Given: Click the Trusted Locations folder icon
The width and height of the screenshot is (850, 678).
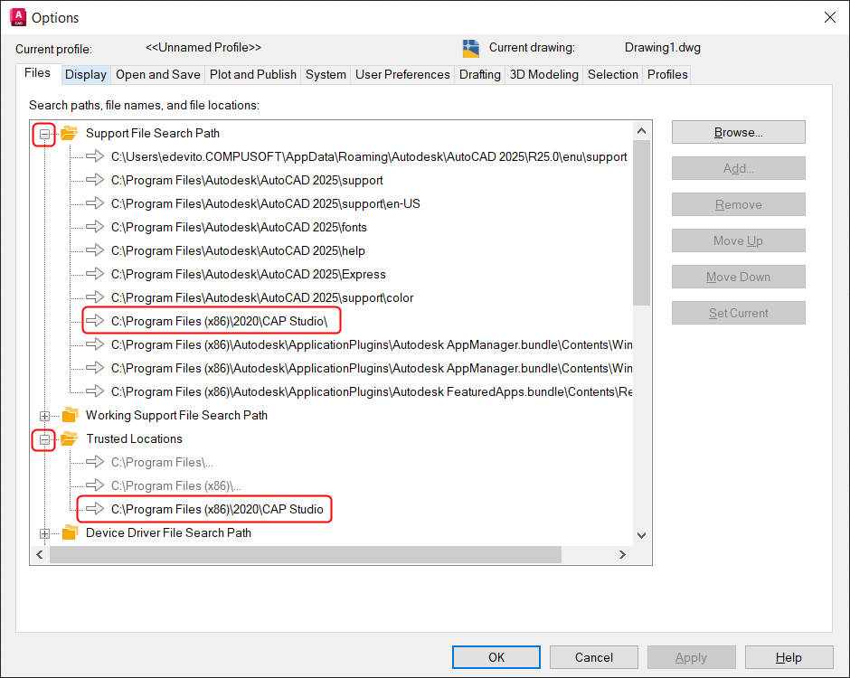Looking at the screenshot, I should point(70,439).
